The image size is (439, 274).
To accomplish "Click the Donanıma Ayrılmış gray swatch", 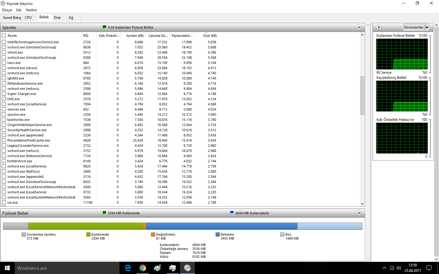I will (24, 234).
